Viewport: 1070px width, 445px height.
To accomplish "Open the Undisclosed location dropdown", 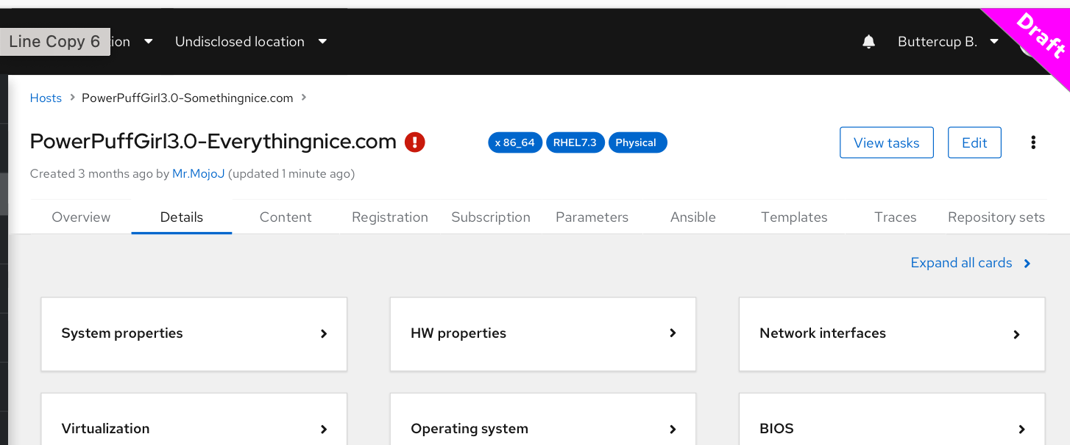I will click(251, 42).
